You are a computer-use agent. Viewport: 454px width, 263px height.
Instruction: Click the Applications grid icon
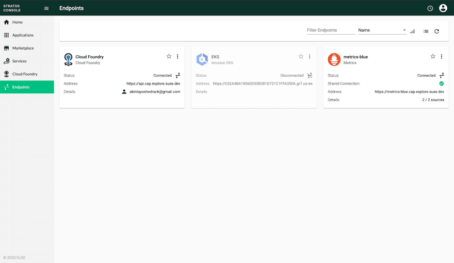click(x=6, y=35)
